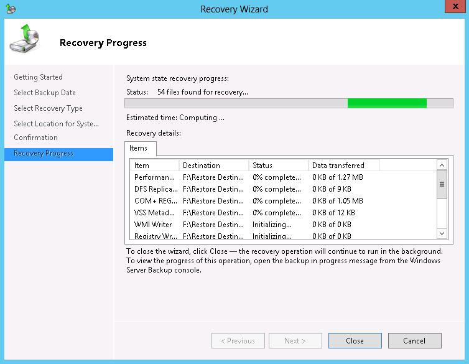Select the WMI Writer row
Image resolution: width=469 pixels, height=364 pixels.
tap(153, 225)
